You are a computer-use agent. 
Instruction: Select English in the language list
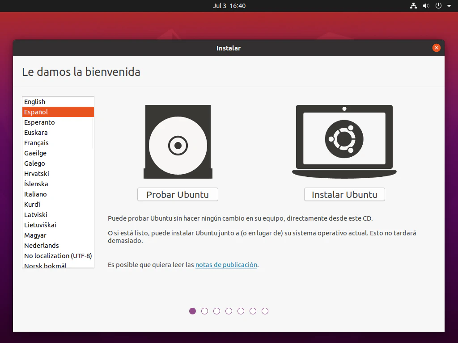[x=35, y=102]
